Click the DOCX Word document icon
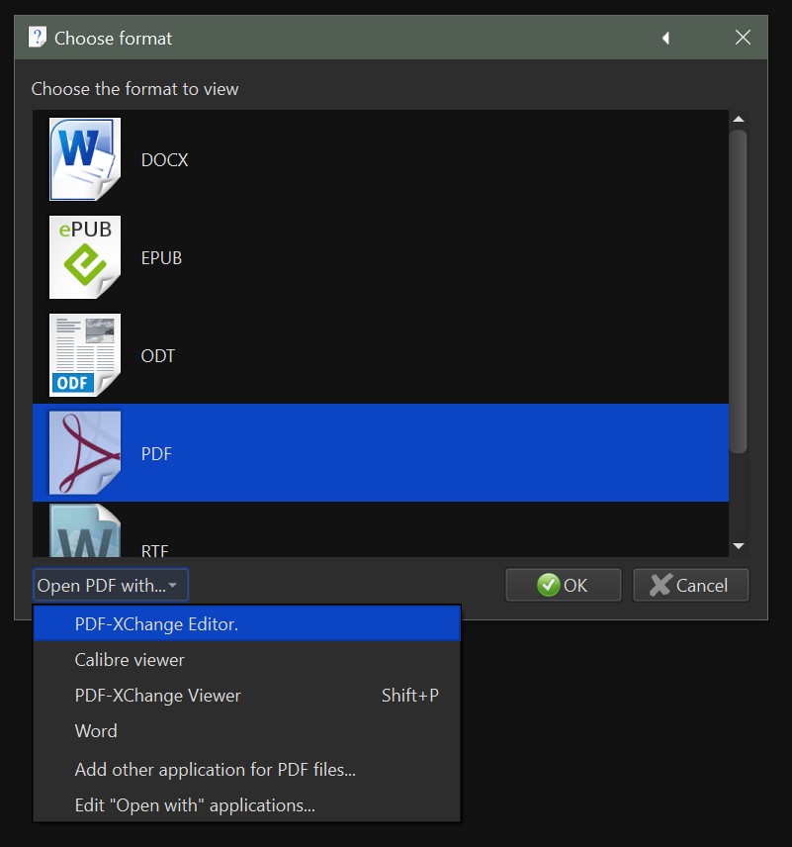The height and width of the screenshot is (847, 792). pyautogui.click(x=85, y=159)
